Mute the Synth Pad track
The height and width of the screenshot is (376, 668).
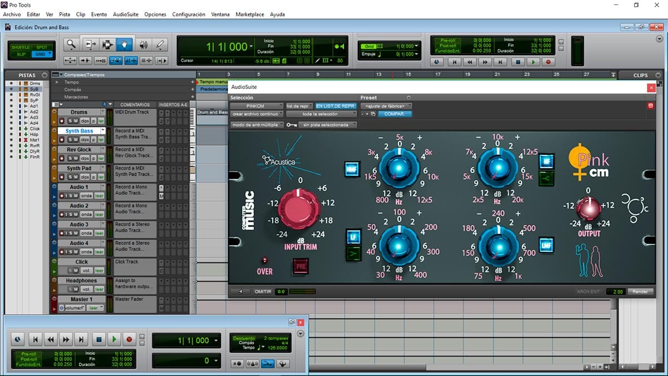(76, 177)
